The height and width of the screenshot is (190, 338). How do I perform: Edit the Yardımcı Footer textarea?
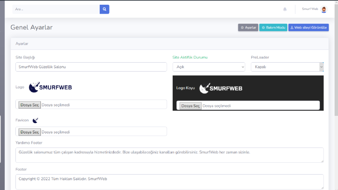coord(170,155)
